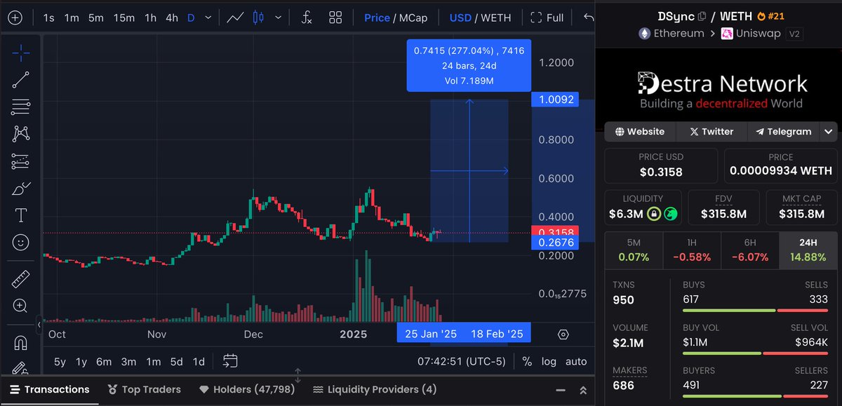
Task: Switch chart denomination to WETH
Action: pyautogui.click(x=495, y=18)
